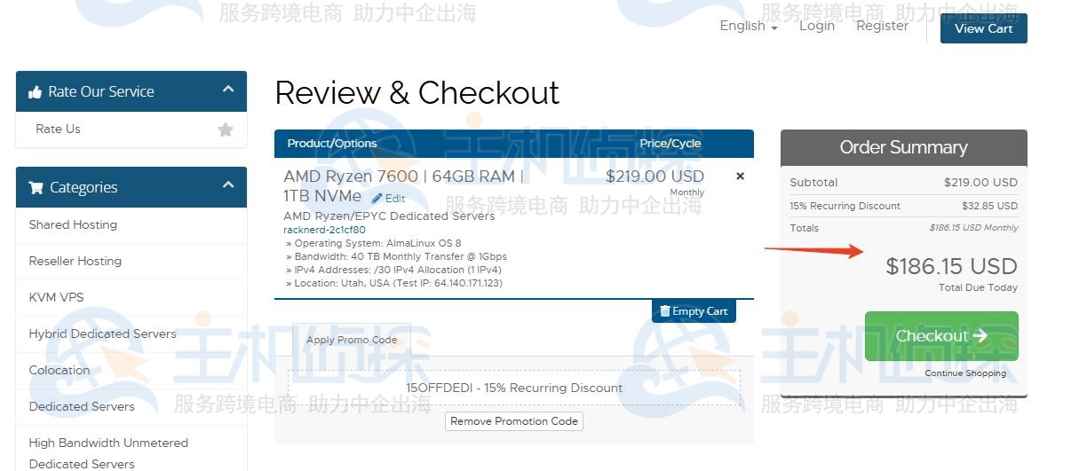Screen dimensions: 1079x471
Task: Select Reseller Hosting category
Action: pos(75,261)
